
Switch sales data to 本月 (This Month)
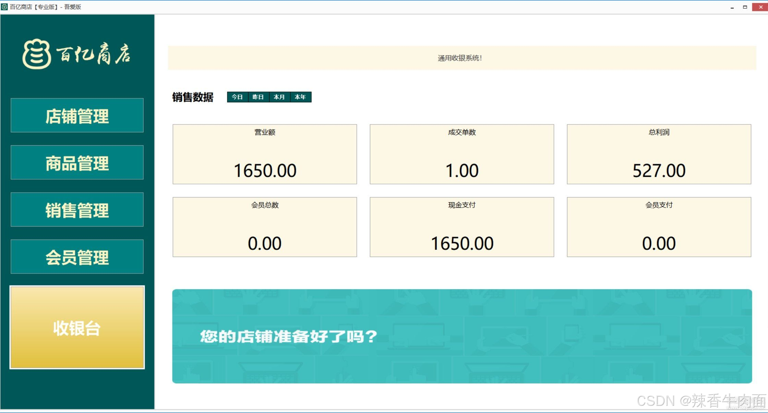point(279,97)
